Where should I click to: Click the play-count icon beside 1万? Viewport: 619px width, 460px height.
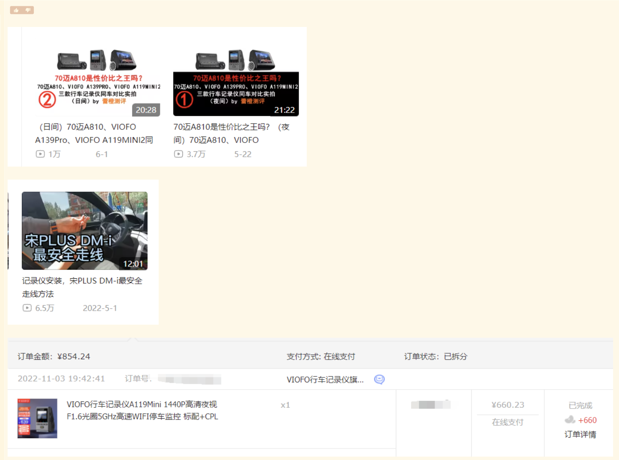[x=40, y=154]
